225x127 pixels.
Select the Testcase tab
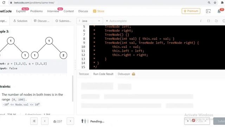pyautogui.click(x=84, y=74)
